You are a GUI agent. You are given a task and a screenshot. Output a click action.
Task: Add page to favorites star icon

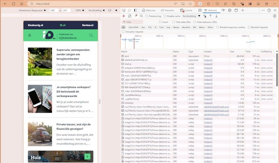(190, 4)
